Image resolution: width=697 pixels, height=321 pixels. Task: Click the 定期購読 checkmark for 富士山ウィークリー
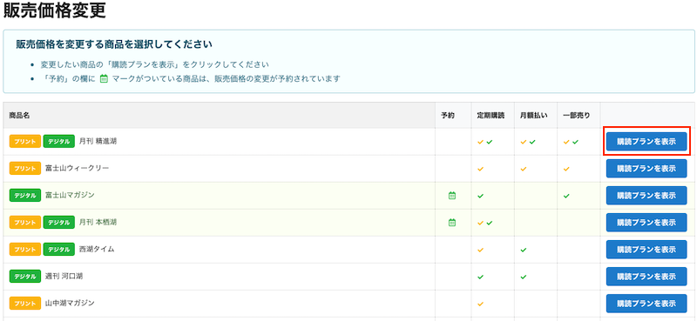[x=480, y=169]
